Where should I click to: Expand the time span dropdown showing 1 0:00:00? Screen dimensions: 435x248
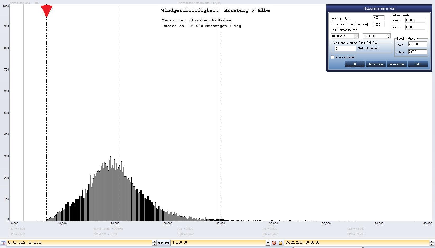tap(268, 242)
